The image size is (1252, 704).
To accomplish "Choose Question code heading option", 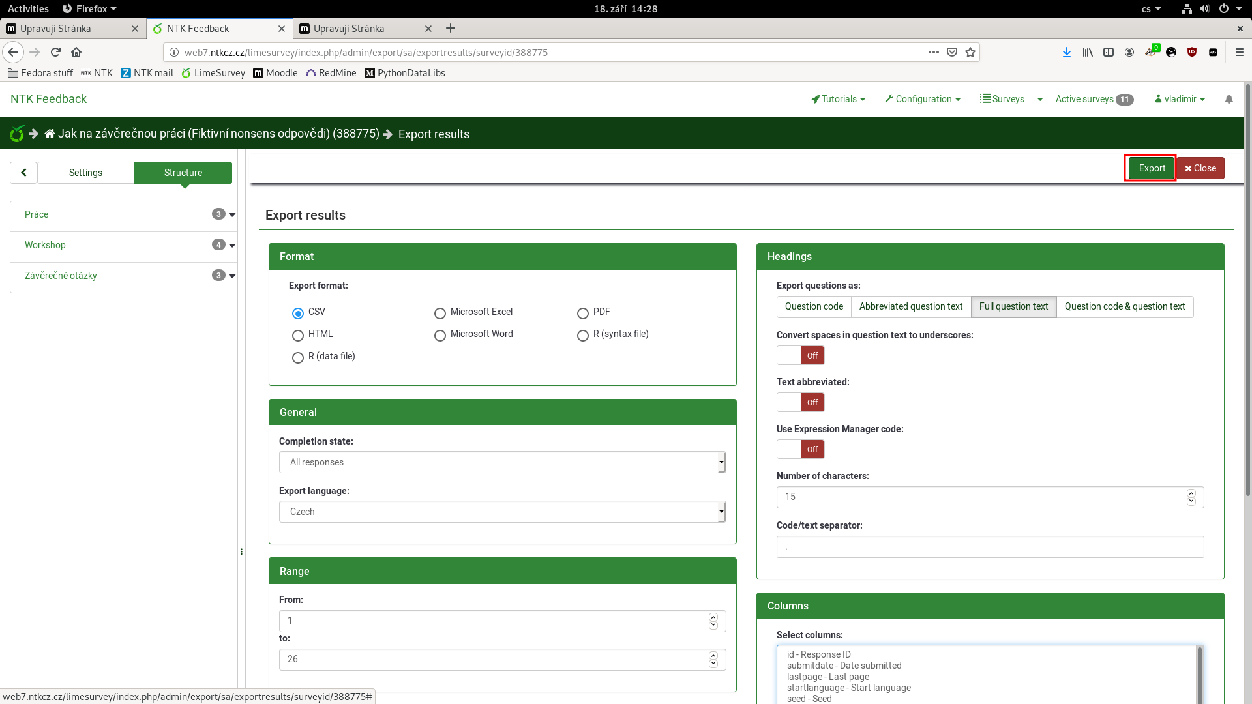I will (813, 306).
